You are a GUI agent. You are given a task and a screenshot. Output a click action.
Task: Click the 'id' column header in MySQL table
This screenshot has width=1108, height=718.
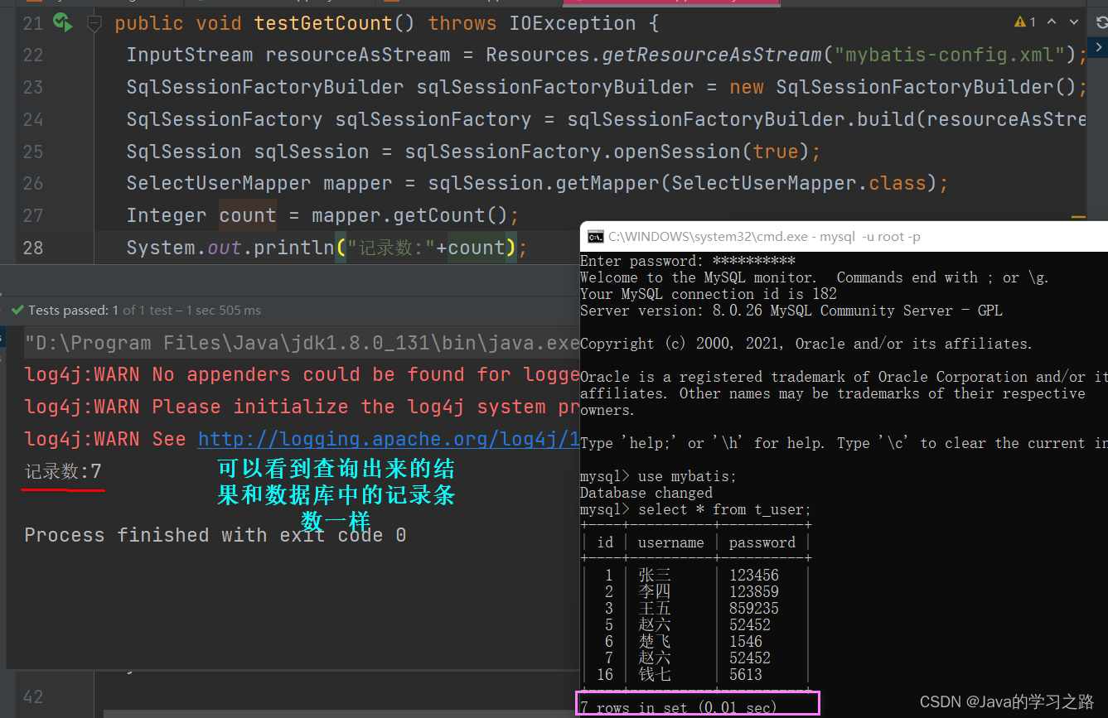605,542
